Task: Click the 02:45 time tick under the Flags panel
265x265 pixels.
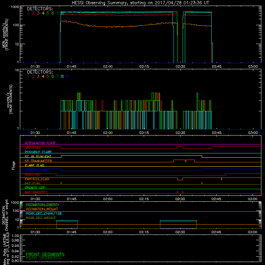Action: [x=216, y=199]
